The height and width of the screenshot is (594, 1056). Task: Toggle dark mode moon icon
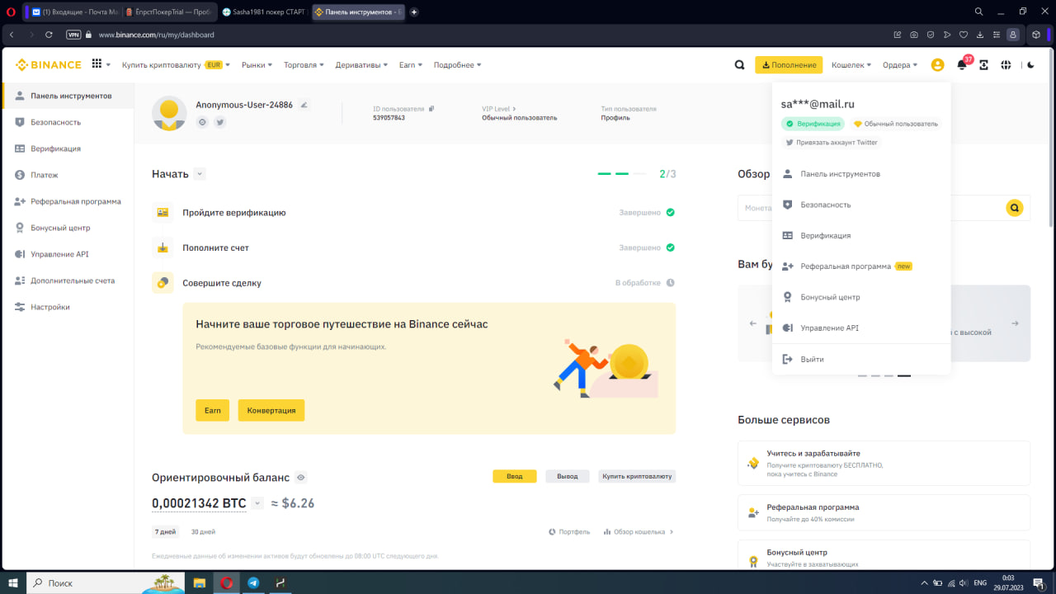coord(1030,65)
